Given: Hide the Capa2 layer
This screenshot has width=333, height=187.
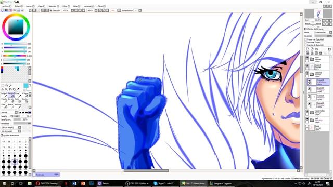Looking at the screenshot, I should pos(307,65).
